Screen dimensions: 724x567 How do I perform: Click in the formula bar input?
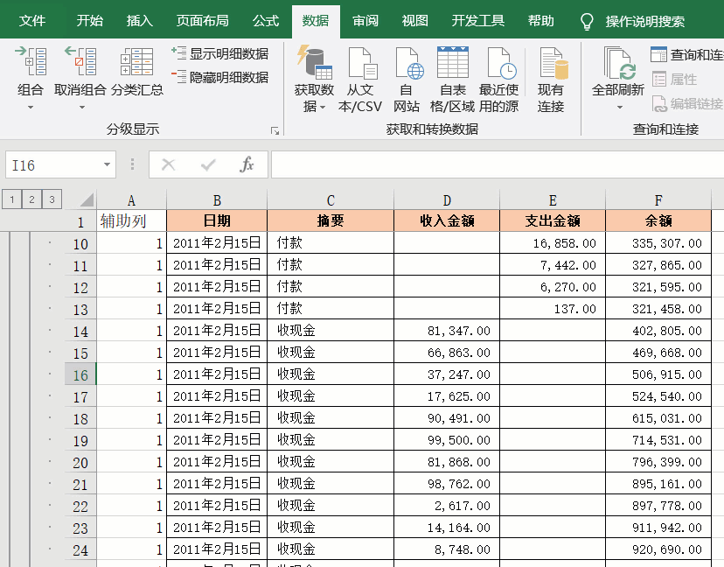pos(498,164)
